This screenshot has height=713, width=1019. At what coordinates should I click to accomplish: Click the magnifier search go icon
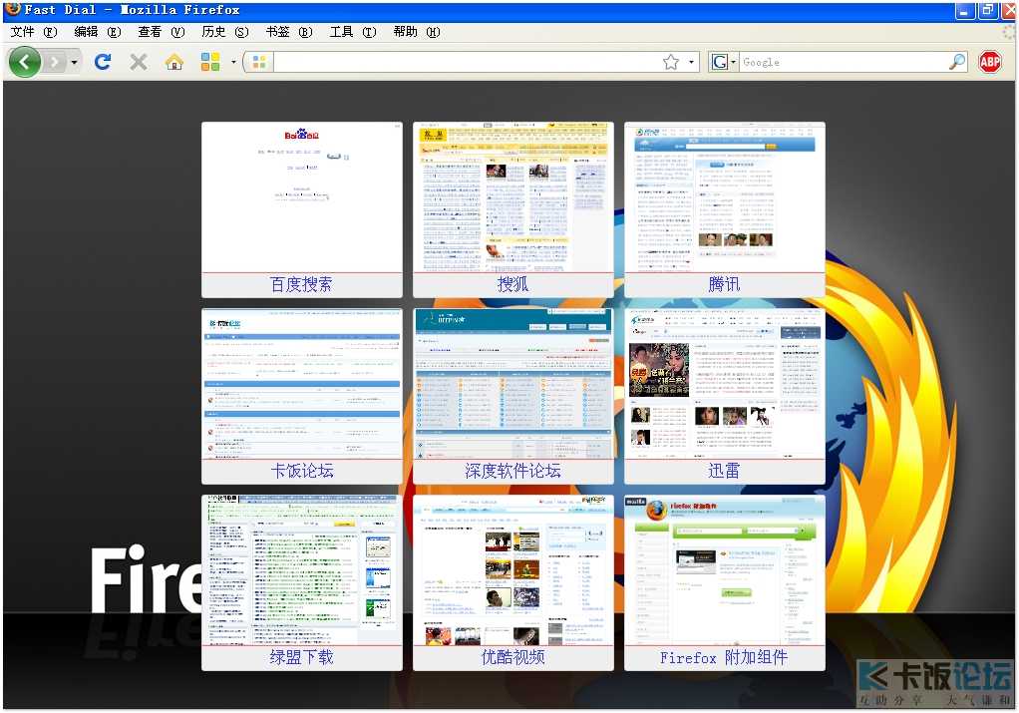[x=957, y=63]
